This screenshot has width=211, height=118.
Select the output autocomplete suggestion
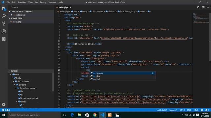pos(122,79)
